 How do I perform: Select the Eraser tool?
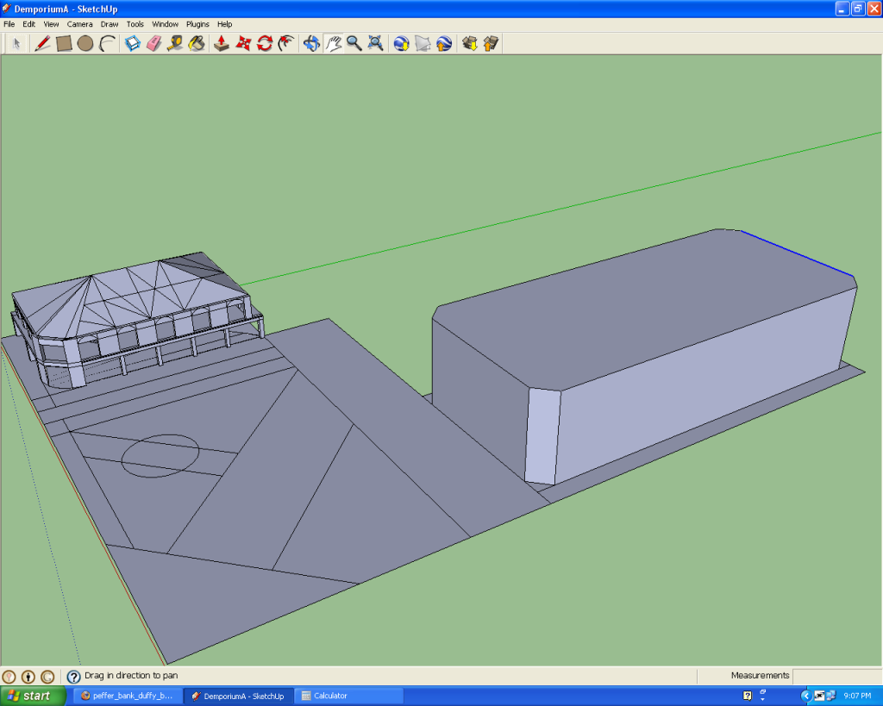coord(153,43)
